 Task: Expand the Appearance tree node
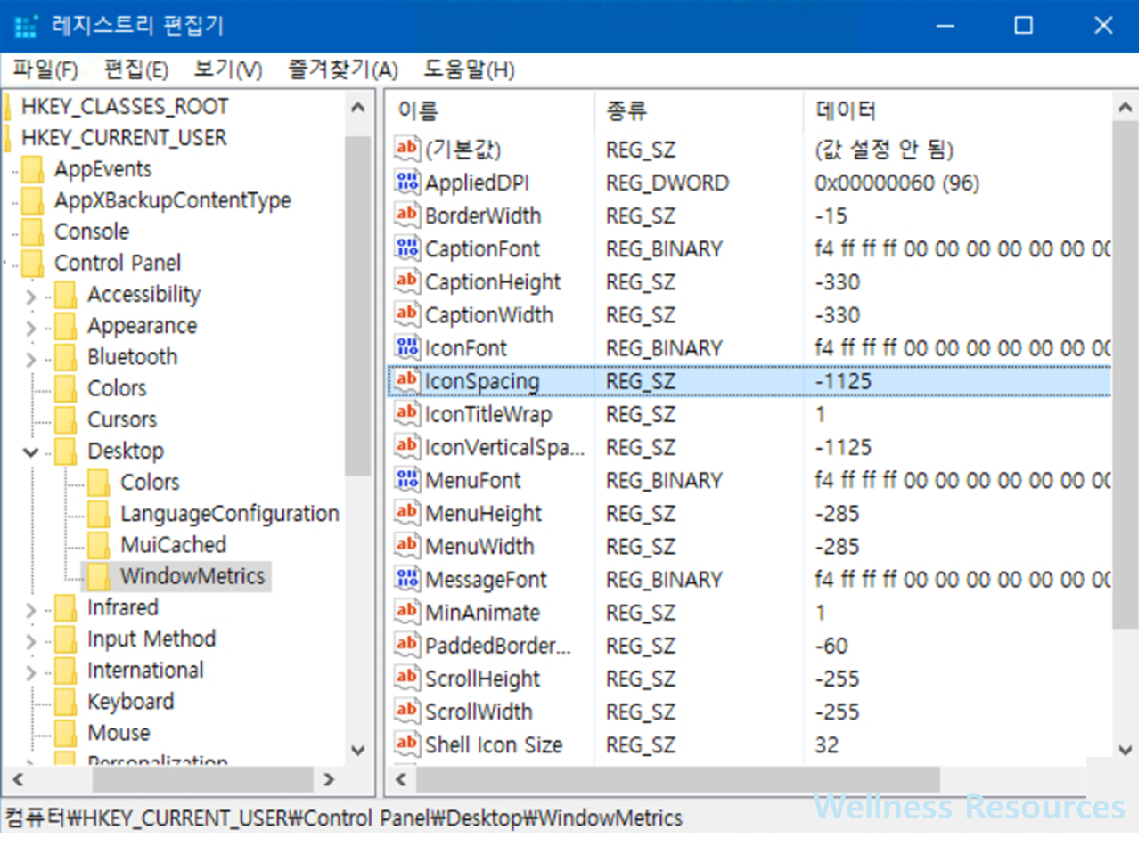[31, 327]
